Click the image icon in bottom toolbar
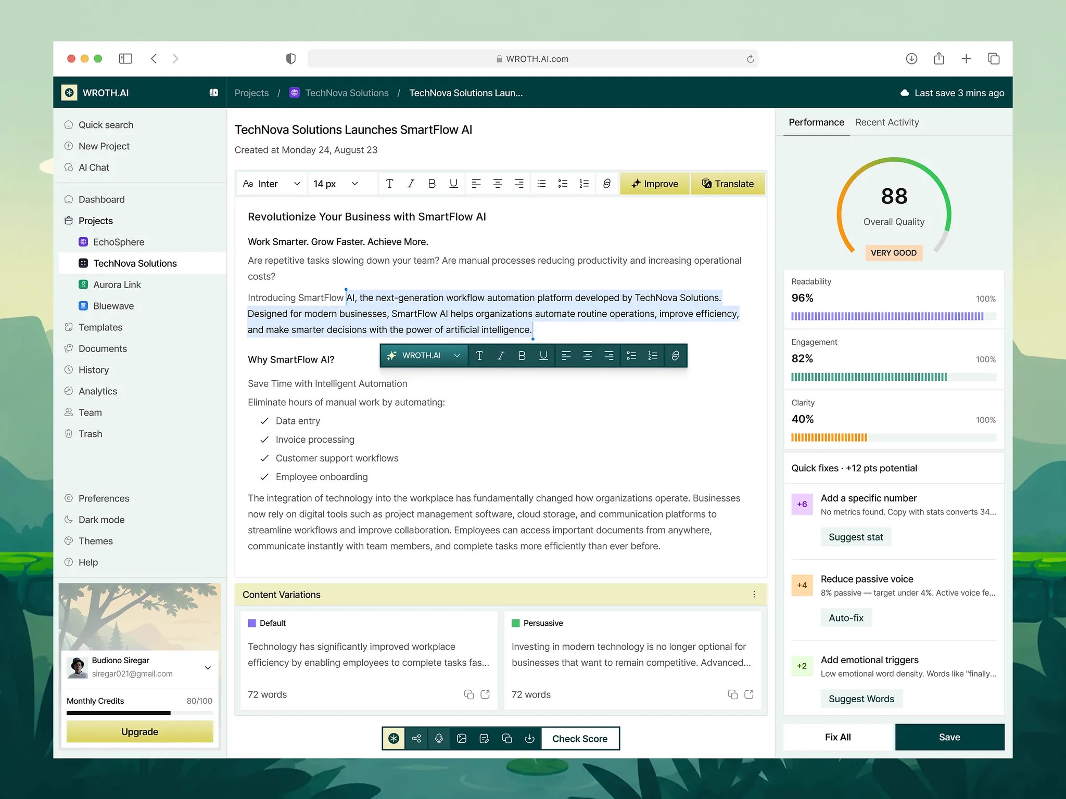Screen dimensions: 1066x799 pos(462,739)
